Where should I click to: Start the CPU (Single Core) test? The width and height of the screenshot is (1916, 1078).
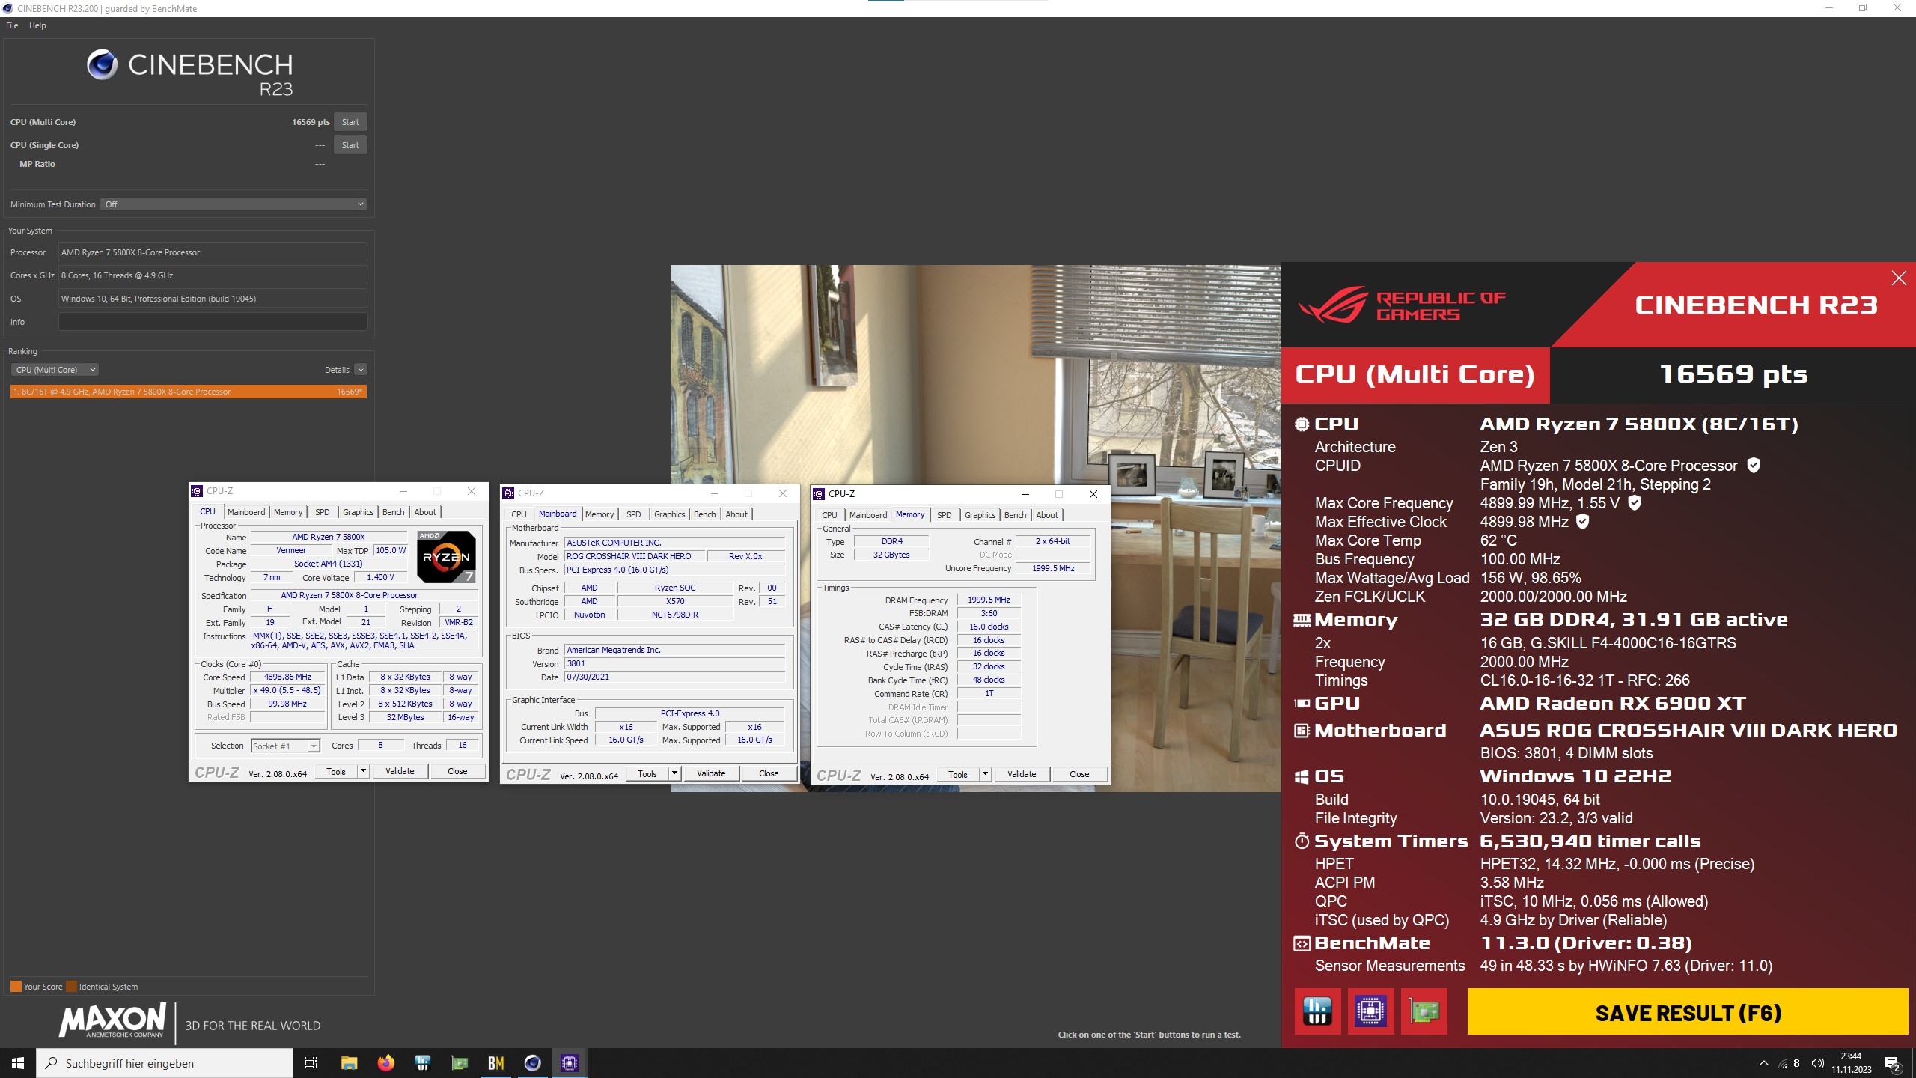tap(350, 145)
